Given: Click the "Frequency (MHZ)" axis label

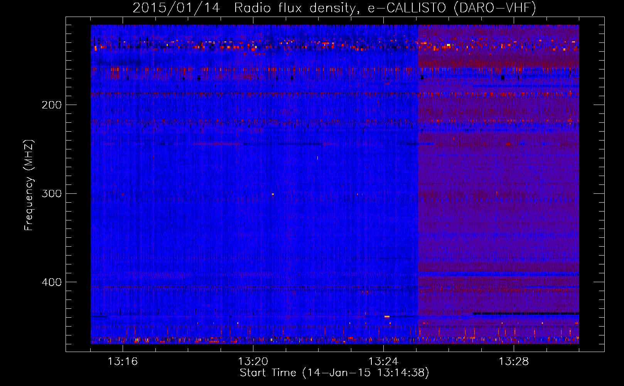Looking at the screenshot, I should [29, 185].
